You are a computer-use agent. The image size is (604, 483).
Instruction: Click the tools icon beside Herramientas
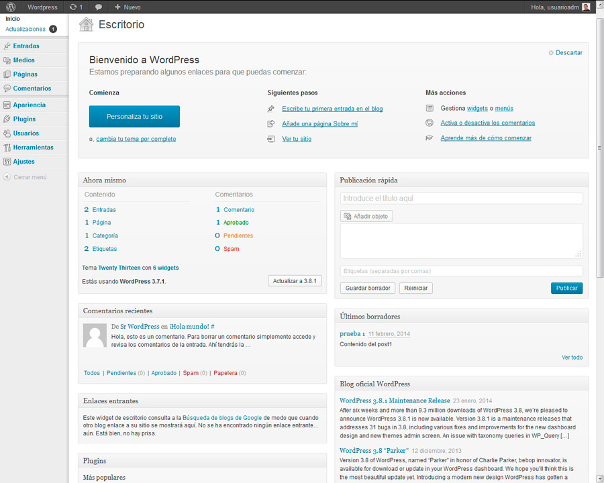(x=7, y=148)
